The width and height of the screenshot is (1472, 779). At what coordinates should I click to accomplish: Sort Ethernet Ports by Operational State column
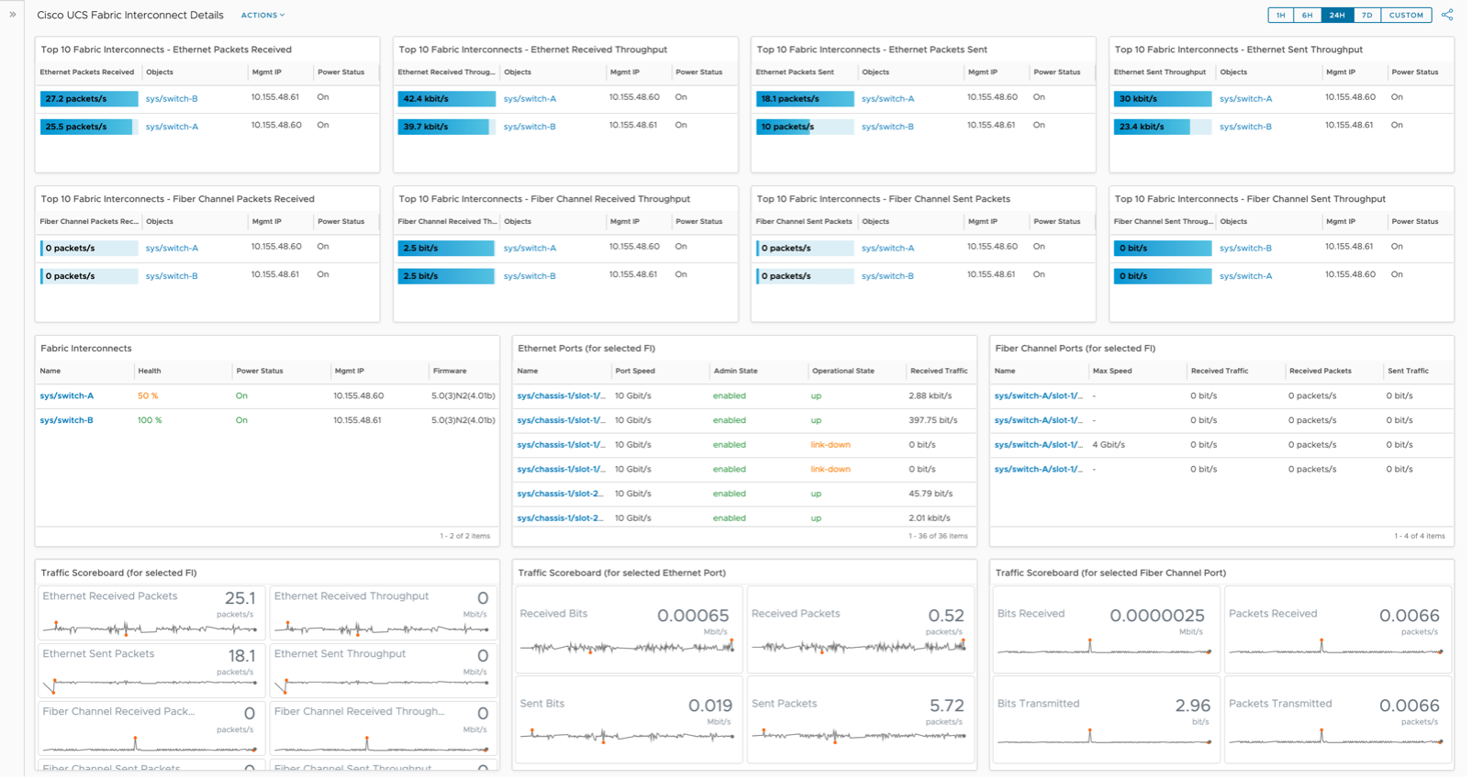tap(843, 372)
